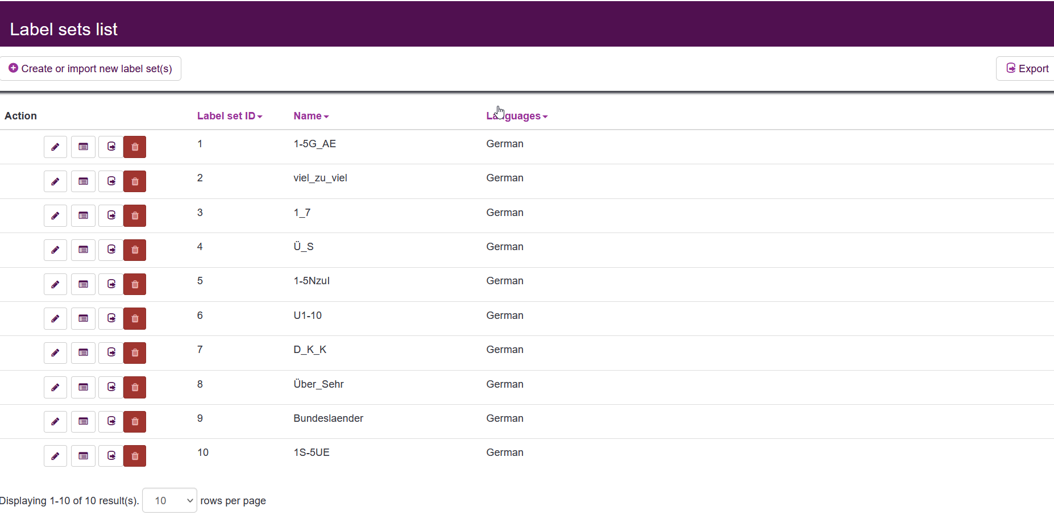1054x519 pixels.
Task: Select the name 1_7
Action: click(x=302, y=213)
